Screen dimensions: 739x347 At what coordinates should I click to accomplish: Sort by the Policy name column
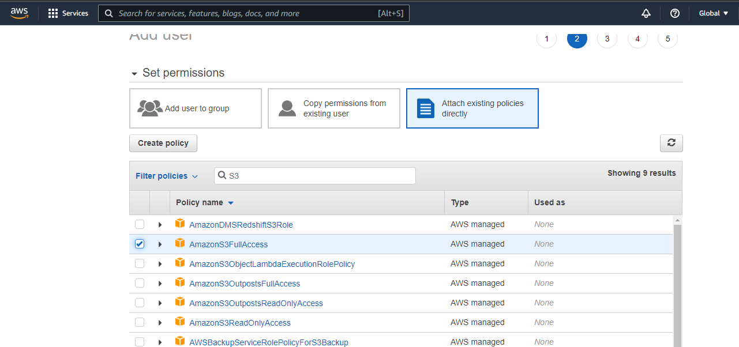click(x=205, y=202)
